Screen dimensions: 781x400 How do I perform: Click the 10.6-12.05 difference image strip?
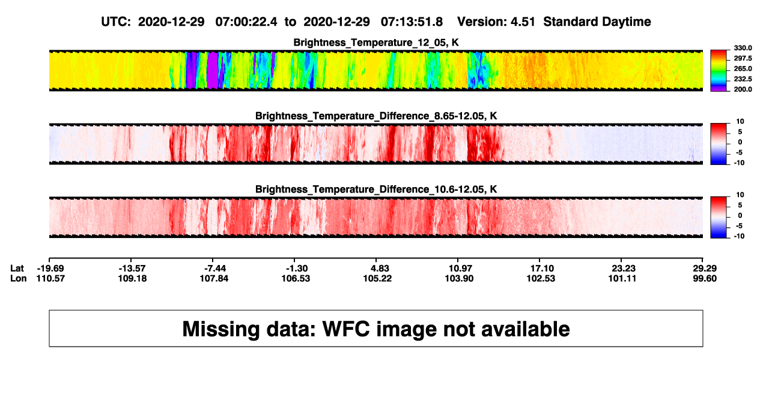pyautogui.click(x=376, y=218)
